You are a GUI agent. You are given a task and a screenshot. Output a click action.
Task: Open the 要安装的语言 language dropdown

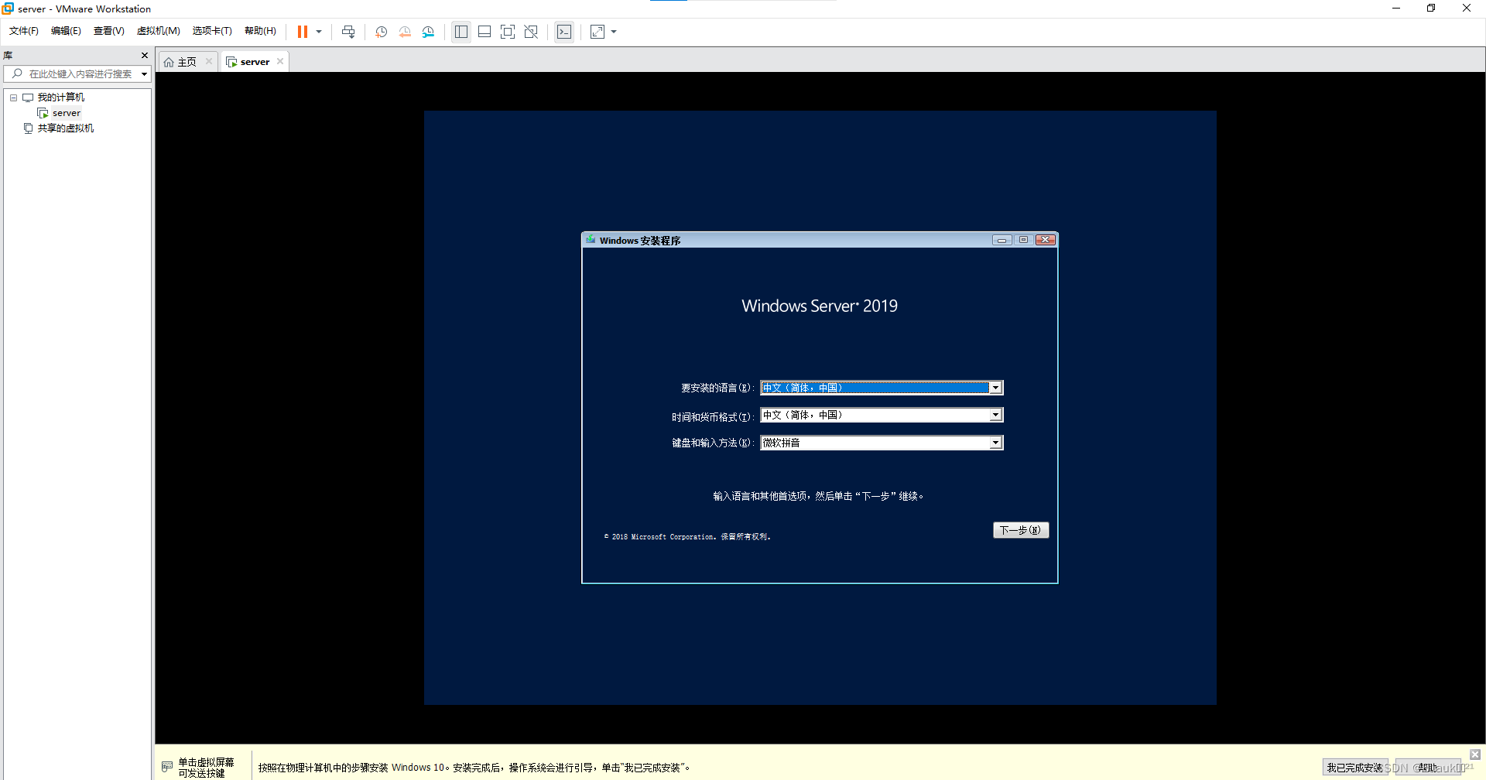click(995, 387)
